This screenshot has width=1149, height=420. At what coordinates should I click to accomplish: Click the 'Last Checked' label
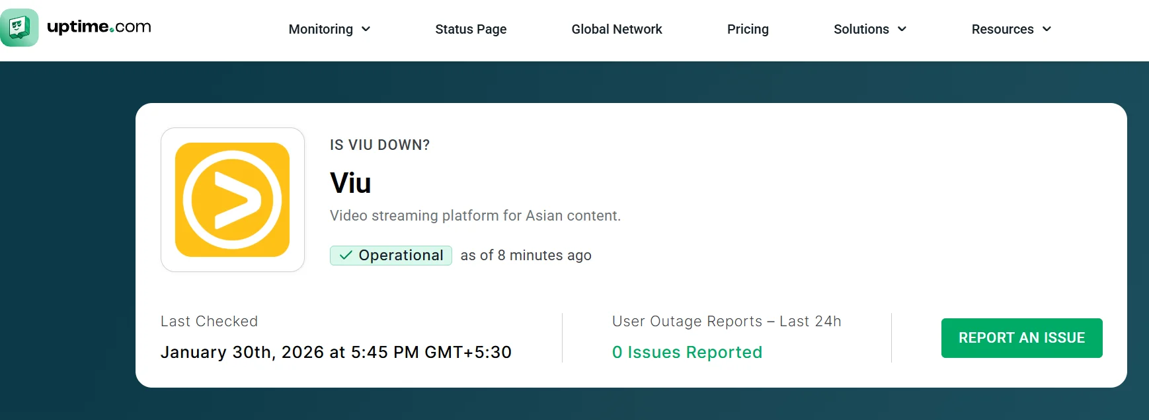pyautogui.click(x=209, y=321)
